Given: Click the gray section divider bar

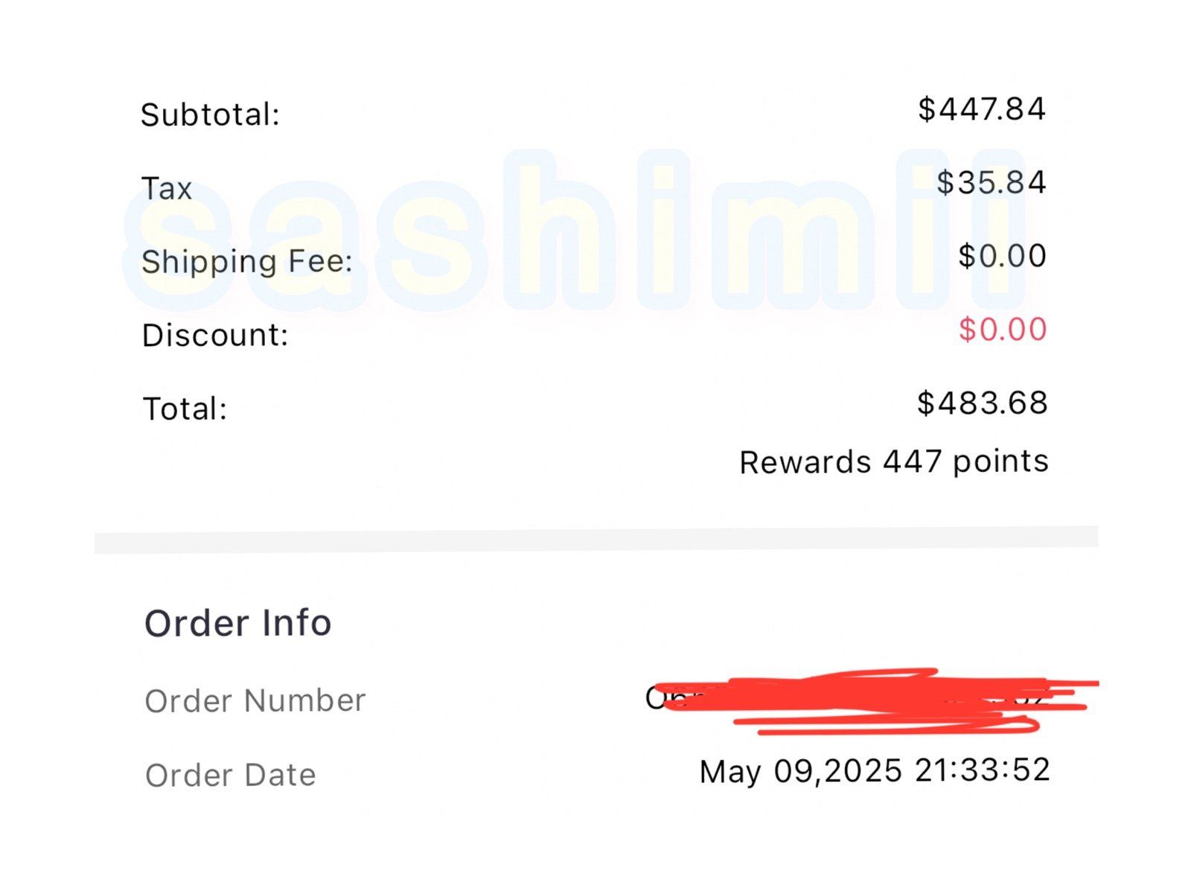Looking at the screenshot, I should coord(595,540).
